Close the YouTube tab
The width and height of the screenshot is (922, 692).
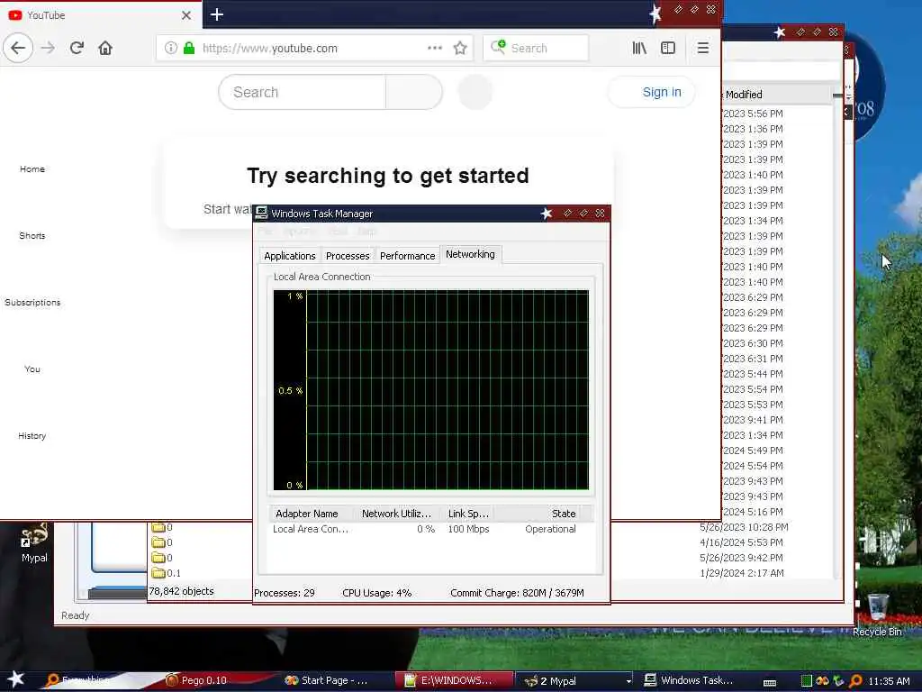[x=186, y=15]
